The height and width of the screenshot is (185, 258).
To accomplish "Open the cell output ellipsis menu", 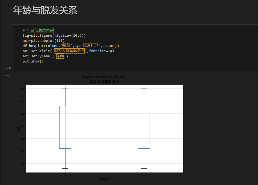I will point(7,76).
